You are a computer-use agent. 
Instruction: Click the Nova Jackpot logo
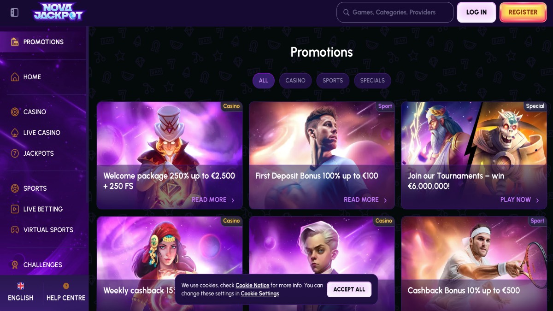point(59,12)
